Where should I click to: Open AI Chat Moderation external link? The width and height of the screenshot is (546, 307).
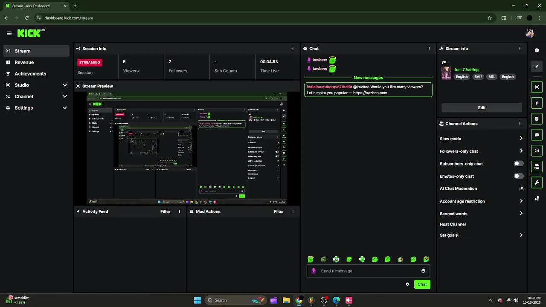521,188
